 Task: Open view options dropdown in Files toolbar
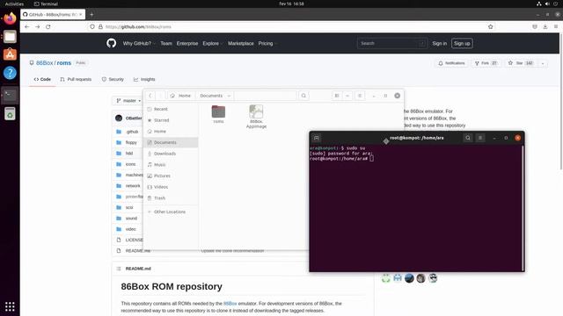(x=347, y=96)
